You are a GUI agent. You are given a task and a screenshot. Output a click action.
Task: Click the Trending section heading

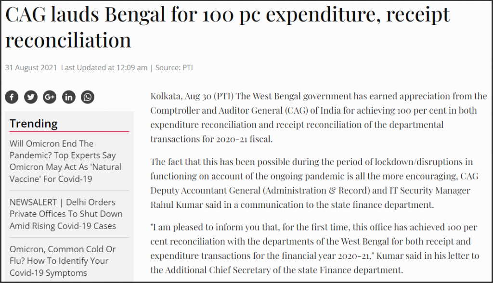[33, 124]
